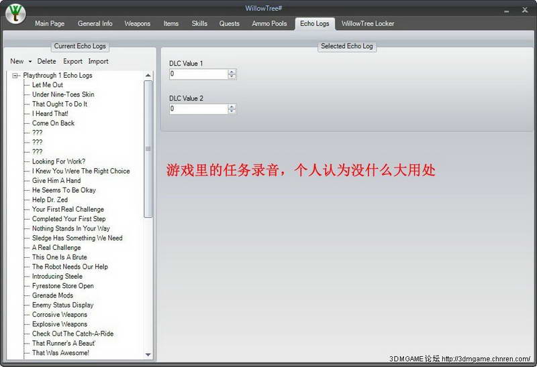Click Export in the echo logs toolbar
This screenshot has height=367, width=537.
pyautogui.click(x=72, y=62)
